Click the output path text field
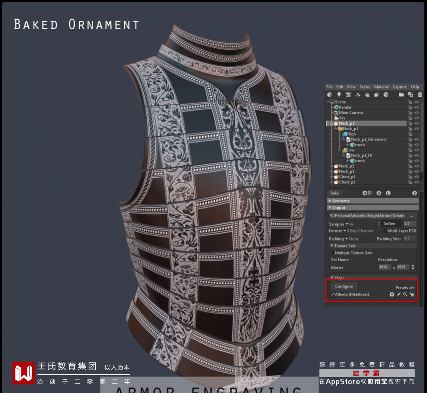The image size is (427, 393). click(x=367, y=216)
